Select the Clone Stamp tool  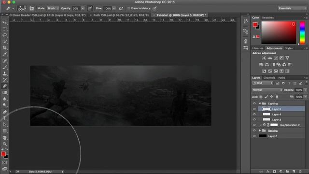4,73
